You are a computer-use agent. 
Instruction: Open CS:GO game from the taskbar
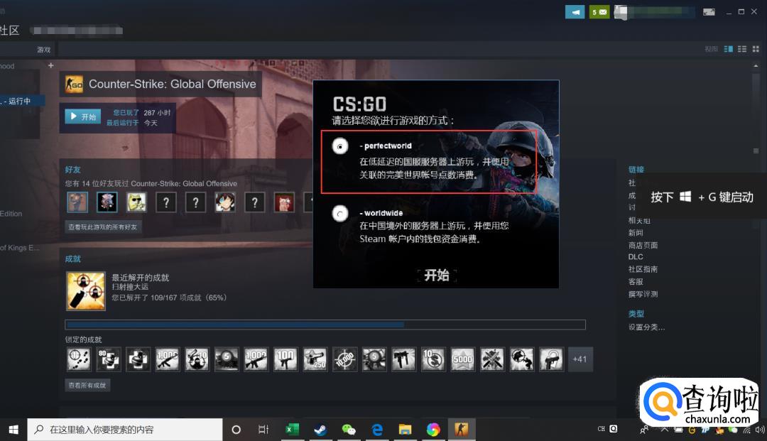pyautogui.click(x=462, y=430)
